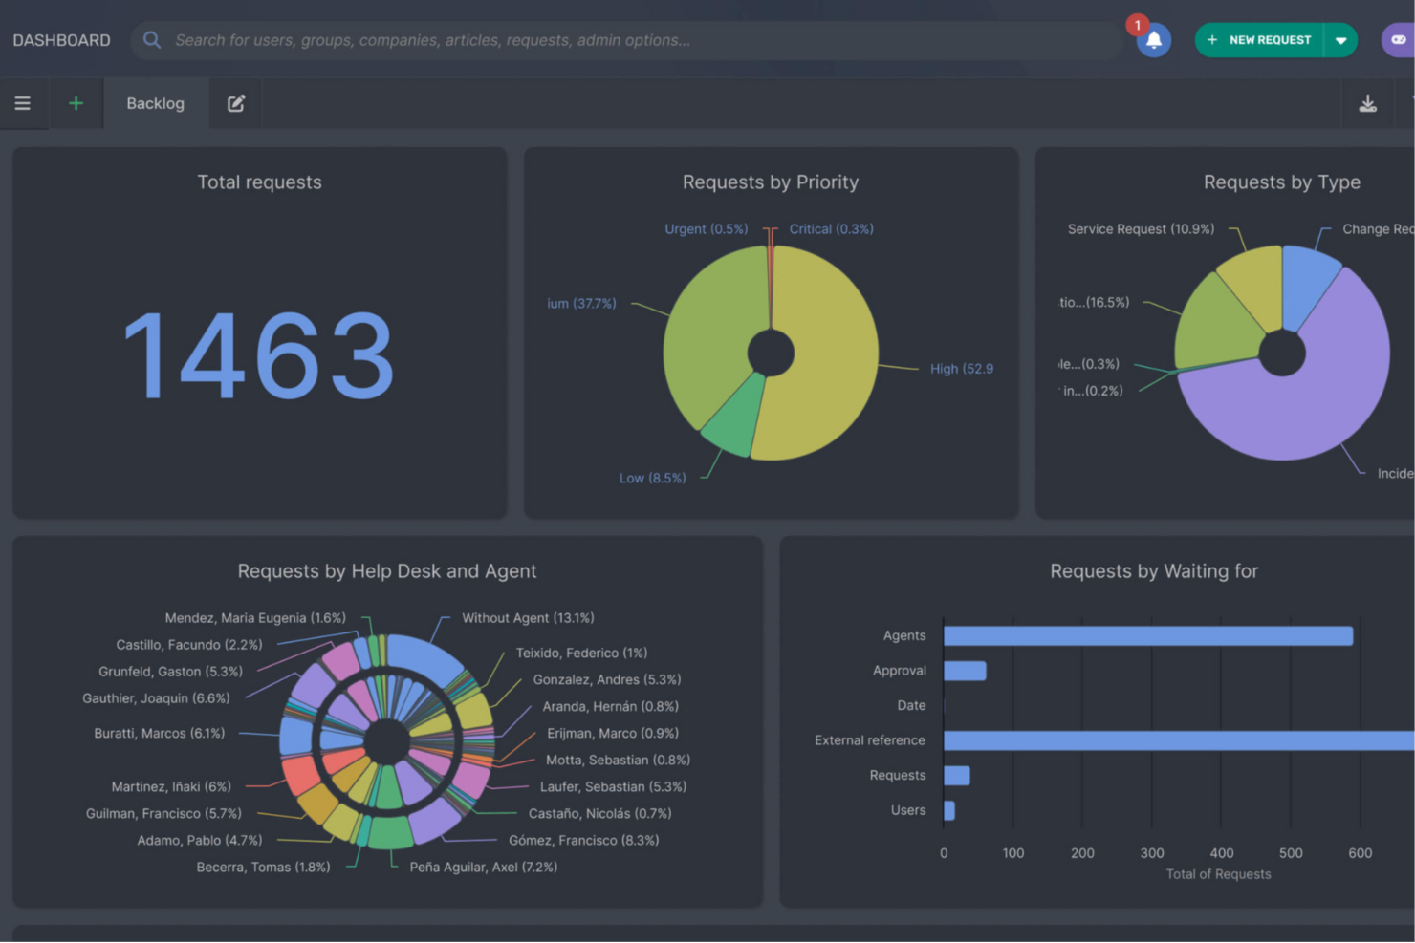Click the red notification badge showing 1
Image resolution: width=1415 pixels, height=943 pixels.
pyautogui.click(x=1137, y=25)
